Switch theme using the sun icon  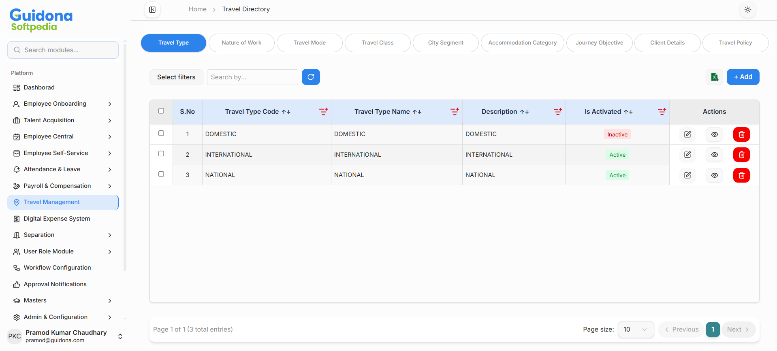click(747, 10)
